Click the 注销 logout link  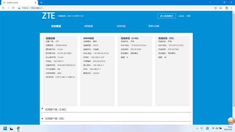188,16
